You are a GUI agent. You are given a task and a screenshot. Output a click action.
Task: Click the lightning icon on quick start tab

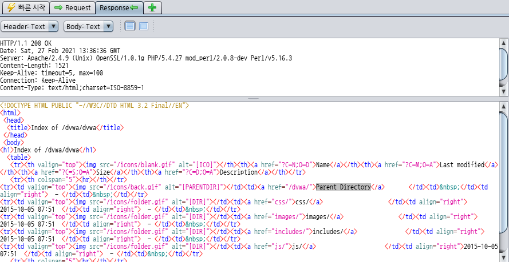tap(11, 7)
